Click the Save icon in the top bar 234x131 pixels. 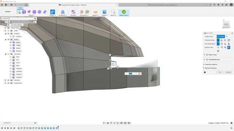click(x=11, y=5)
